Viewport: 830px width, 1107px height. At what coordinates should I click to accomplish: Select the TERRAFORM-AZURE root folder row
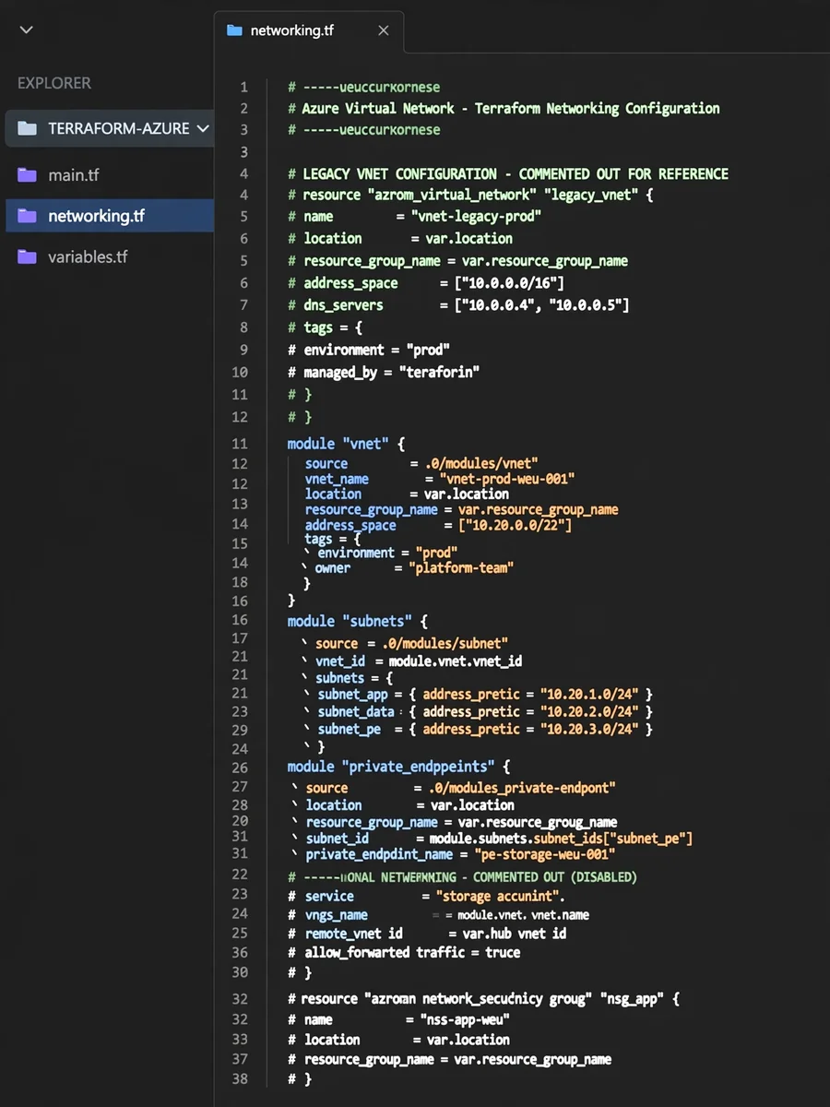click(110, 128)
